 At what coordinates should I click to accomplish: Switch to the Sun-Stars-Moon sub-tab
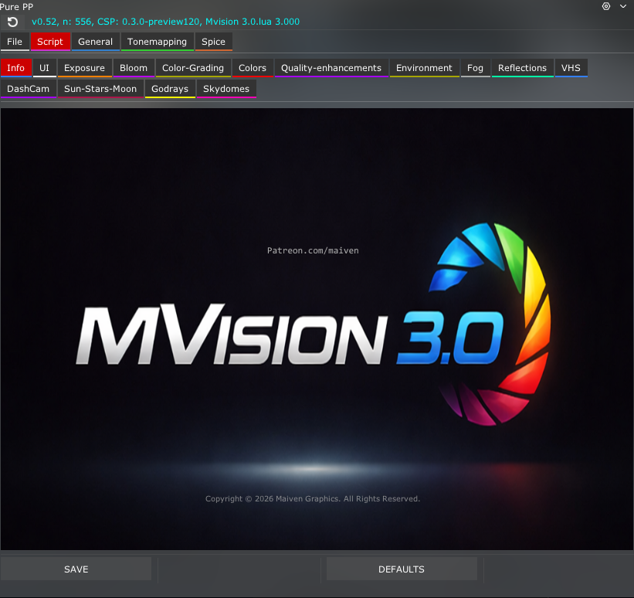(x=100, y=89)
